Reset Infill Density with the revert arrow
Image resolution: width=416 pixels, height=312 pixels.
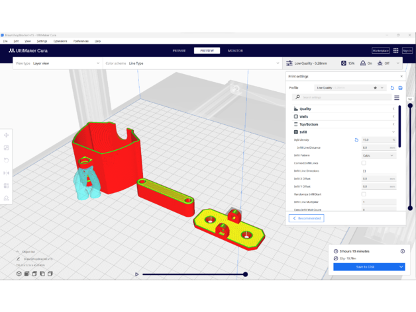tap(356, 140)
